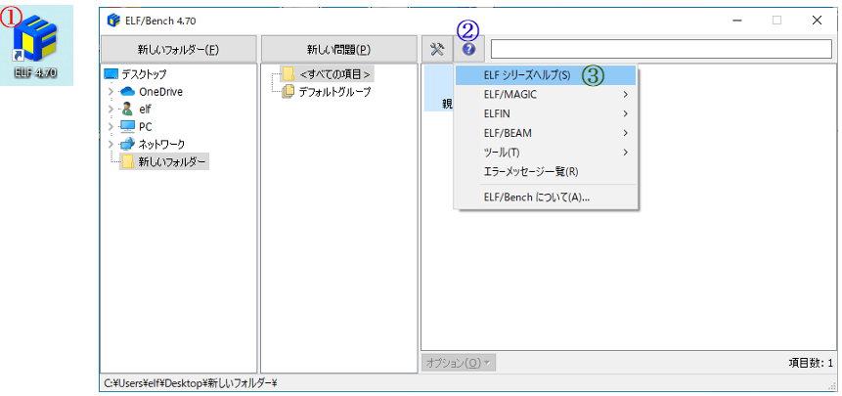
Task: Select the ELF/MAGIC menu entry
Action: (546, 95)
